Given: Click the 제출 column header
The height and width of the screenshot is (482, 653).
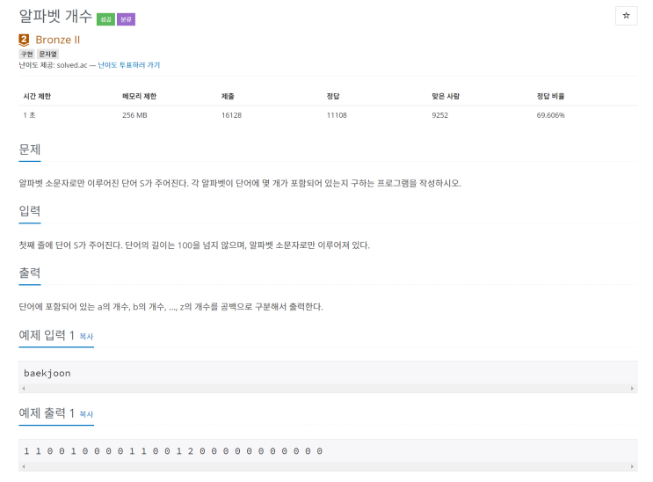Looking at the screenshot, I should tap(228, 97).
